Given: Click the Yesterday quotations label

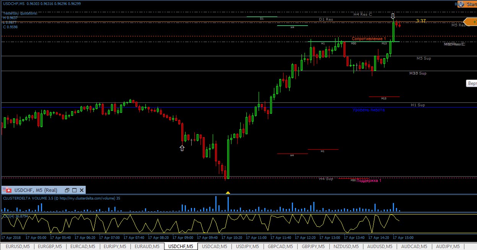Looking at the screenshot, I should (x=20, y=13).
